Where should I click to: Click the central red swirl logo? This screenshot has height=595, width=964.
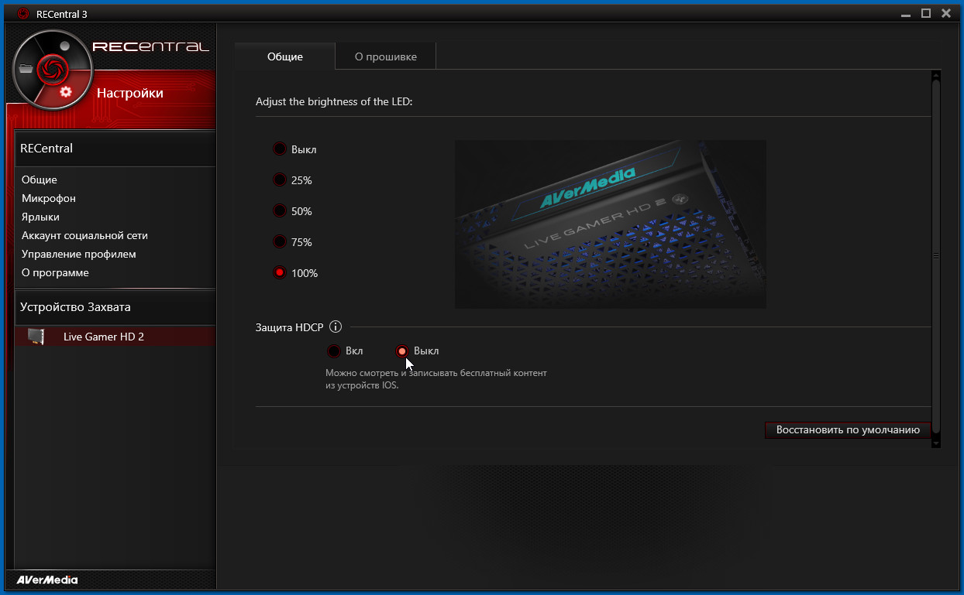(x=53, y=70)
